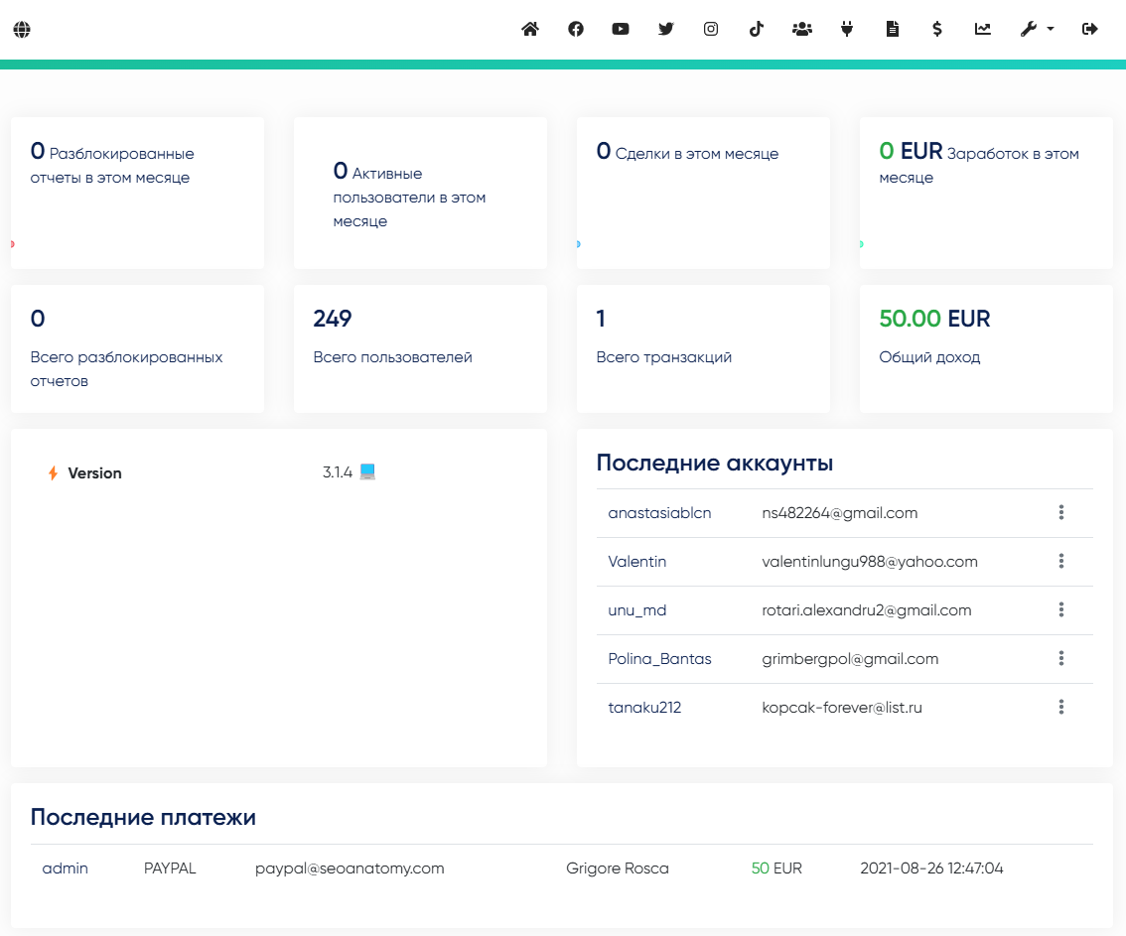Screen dimensions: 1126x936
Task: Open the Twitter section icon
Action: pyautogui.click(x=665, y=29)
